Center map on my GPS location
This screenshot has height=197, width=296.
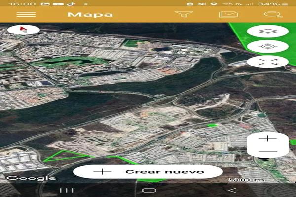[x=267, y=47]
